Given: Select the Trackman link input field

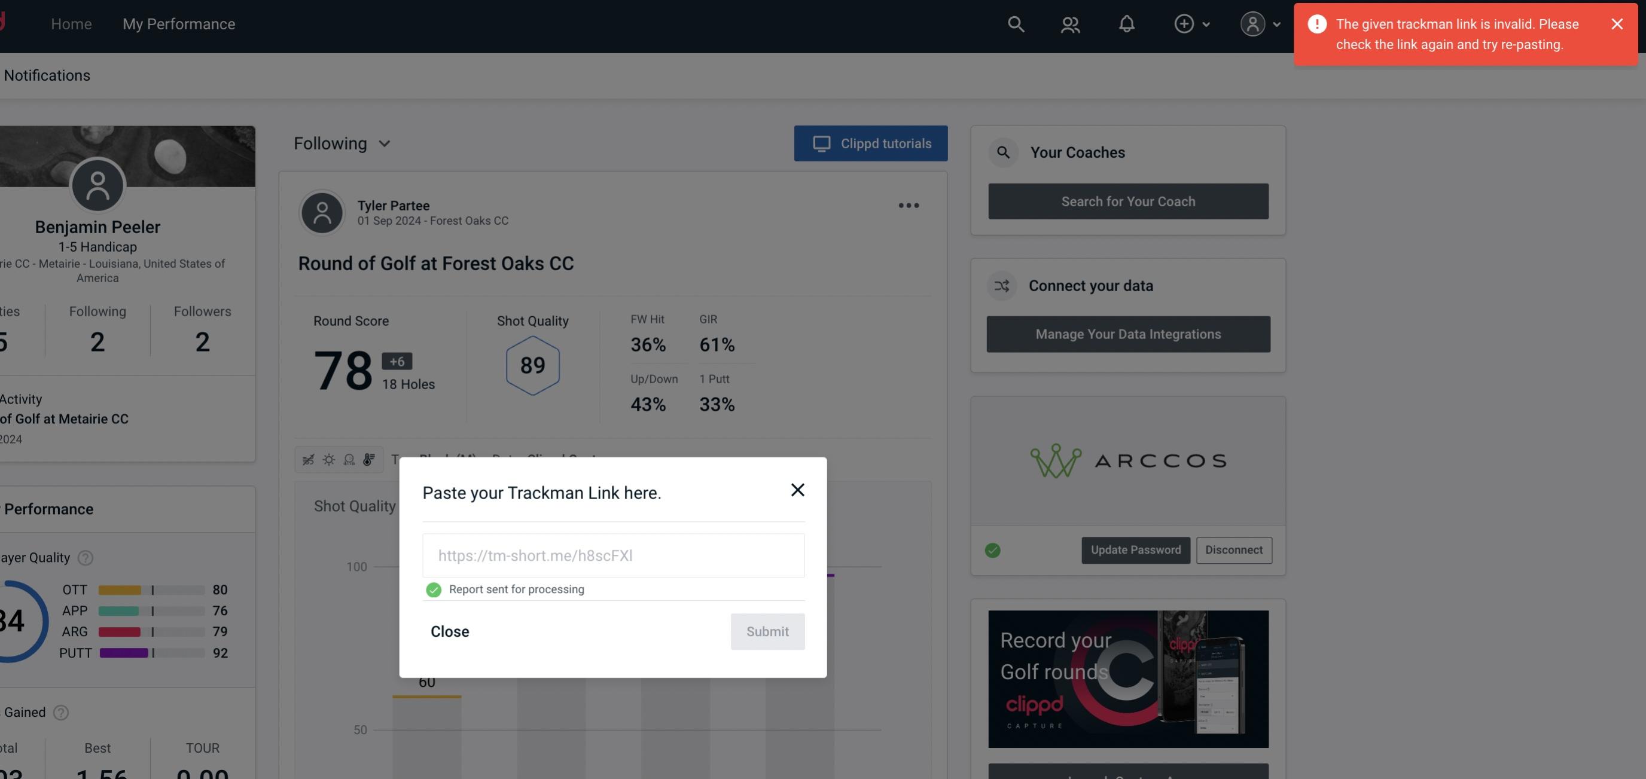Looking at the screenshot, I should [x=614, y=554].
